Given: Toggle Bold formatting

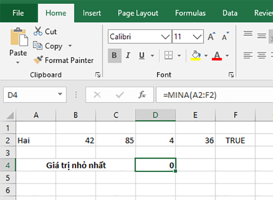Looking at the screenshot, I should (114, 55).
